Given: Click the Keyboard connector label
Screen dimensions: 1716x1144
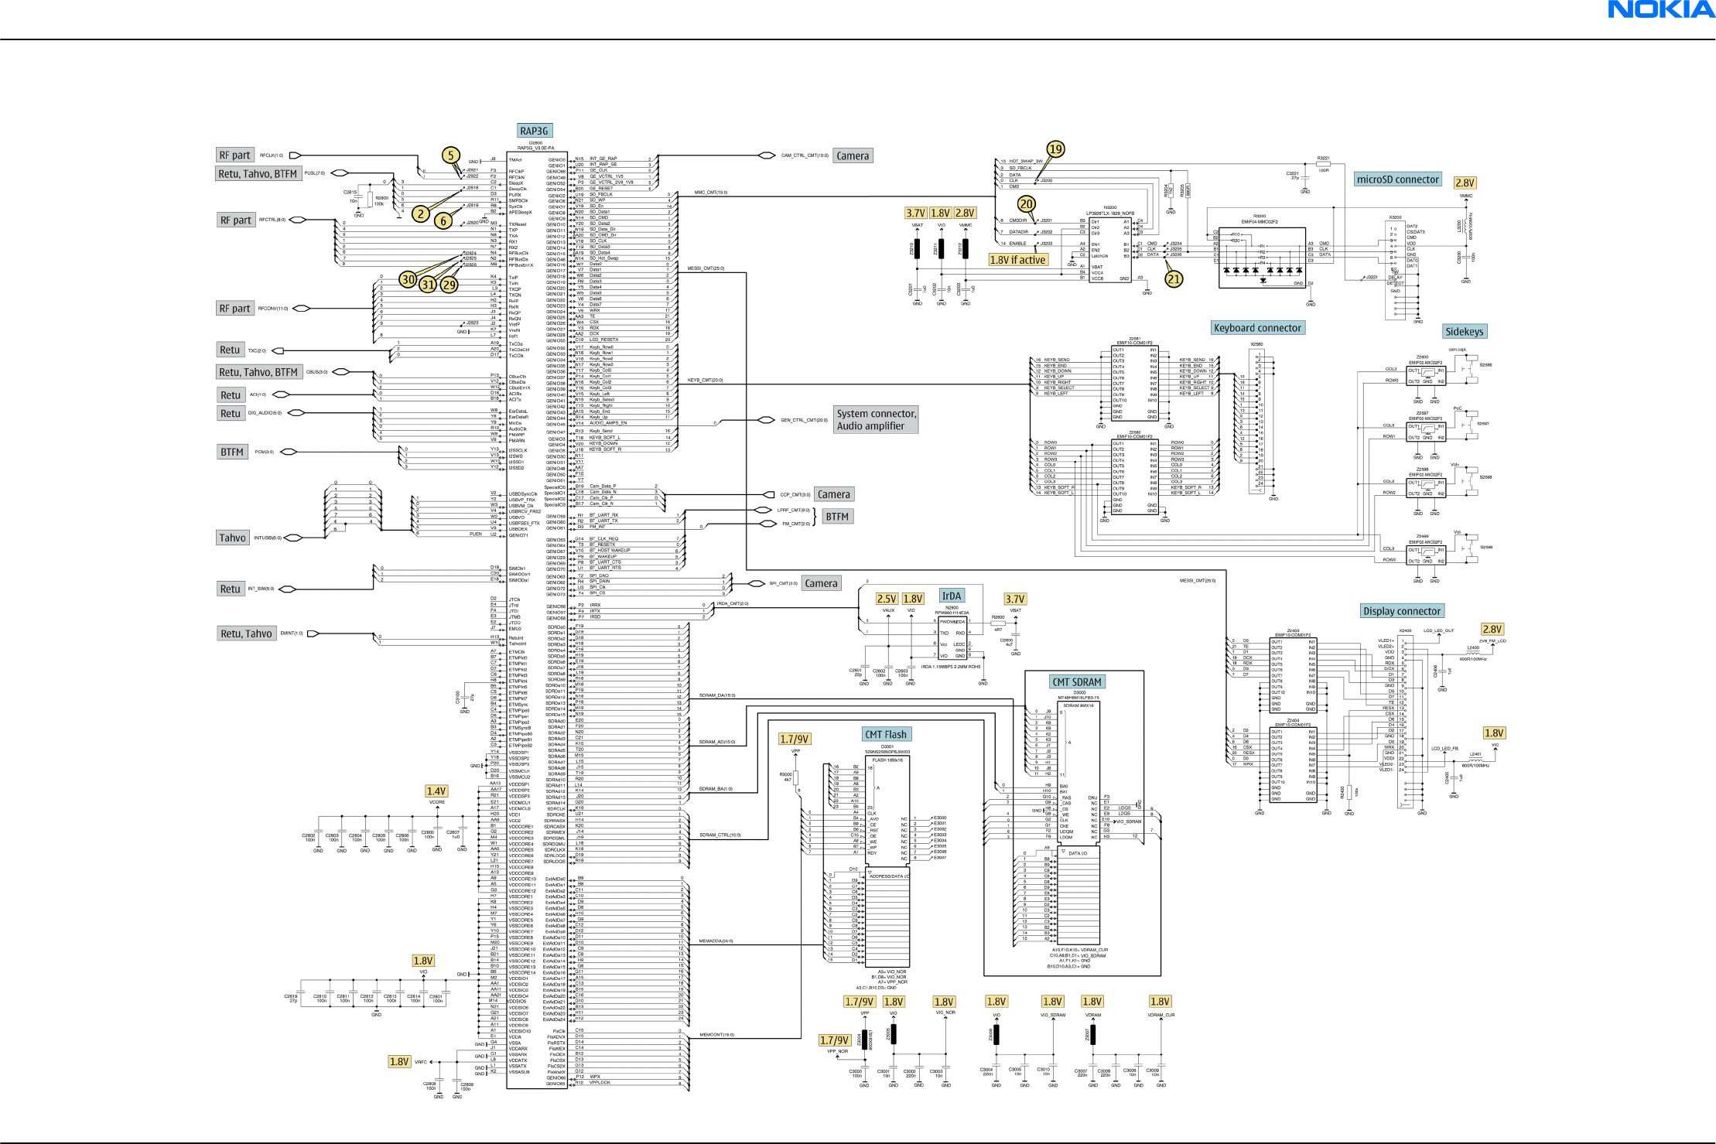Looking at the screenshot, I should coord(1257,328).
